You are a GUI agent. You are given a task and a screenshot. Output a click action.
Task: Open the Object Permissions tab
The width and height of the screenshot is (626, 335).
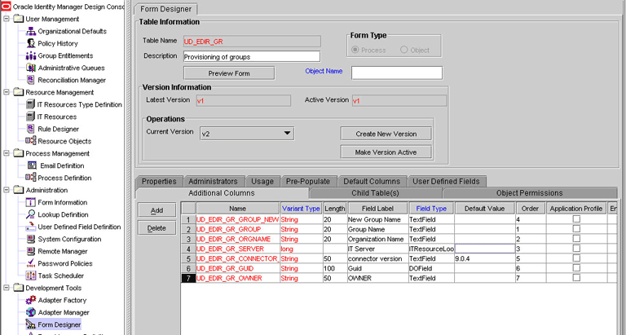pyautogui.click(x=529, y=193)
